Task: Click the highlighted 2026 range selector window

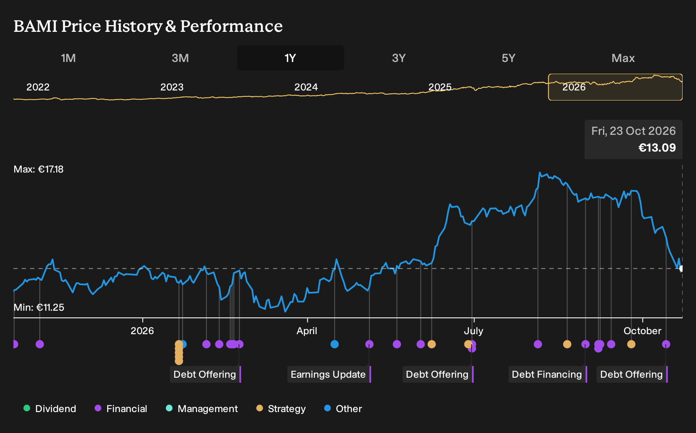Action: [x=615, y=87]
